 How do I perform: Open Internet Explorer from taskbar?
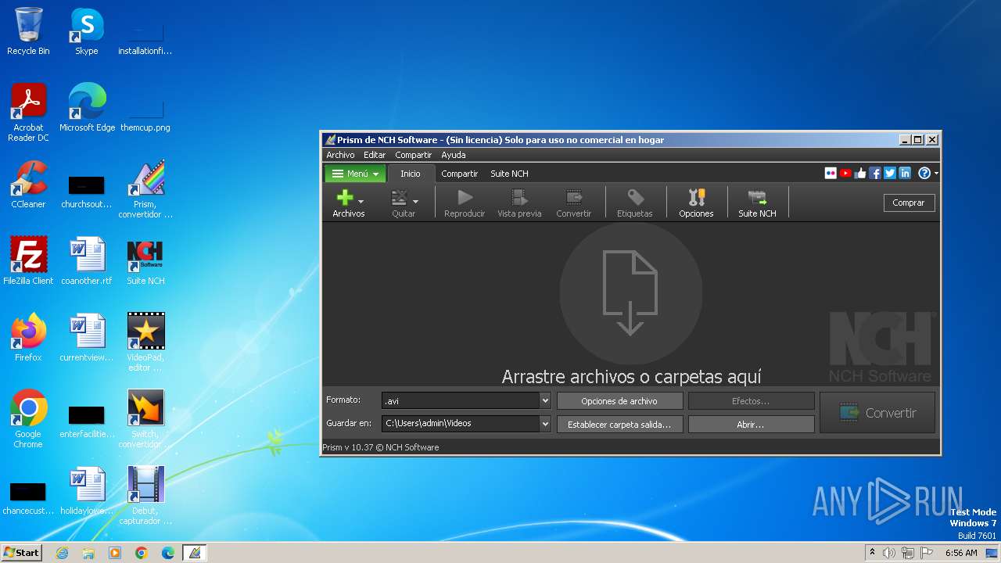[63, 553]
